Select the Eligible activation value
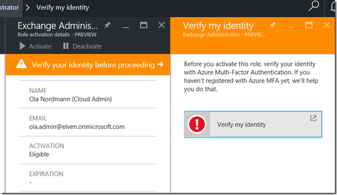The width and height of the screenshot is (337, 195). pos(39,154)
